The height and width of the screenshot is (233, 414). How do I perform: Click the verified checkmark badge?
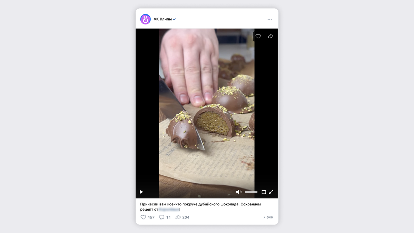(175, 19)
